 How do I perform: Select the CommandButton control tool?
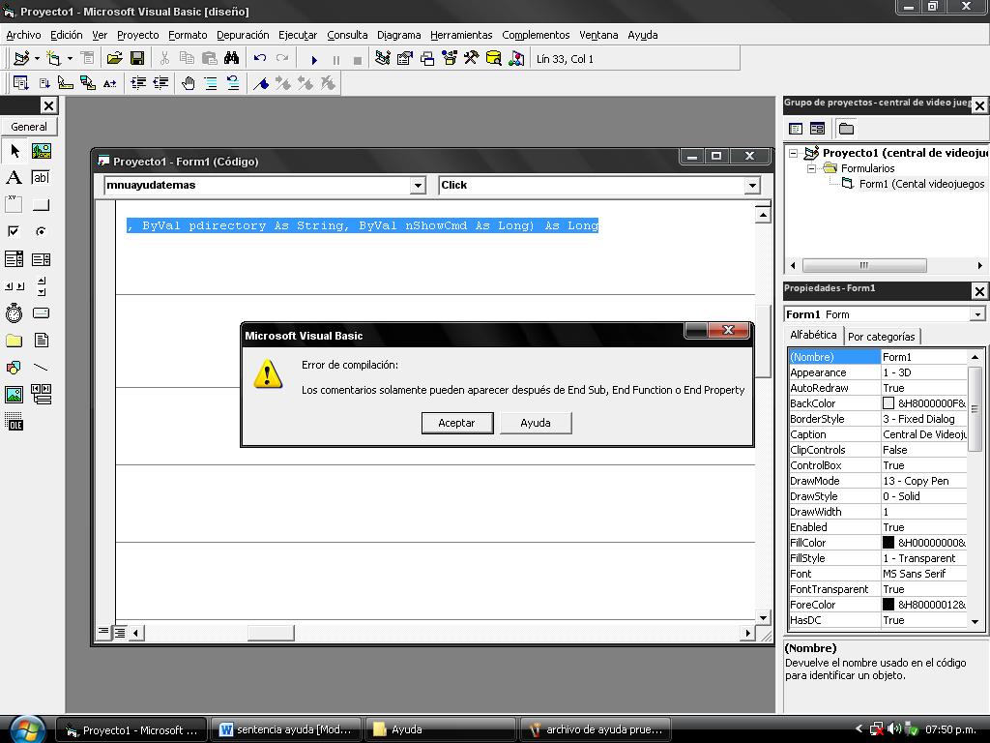point(41,204)
